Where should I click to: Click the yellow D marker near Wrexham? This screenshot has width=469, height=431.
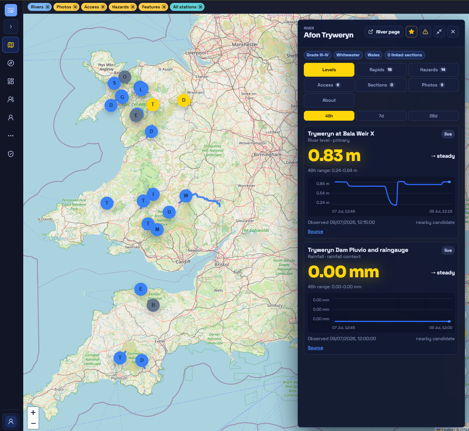184,100
